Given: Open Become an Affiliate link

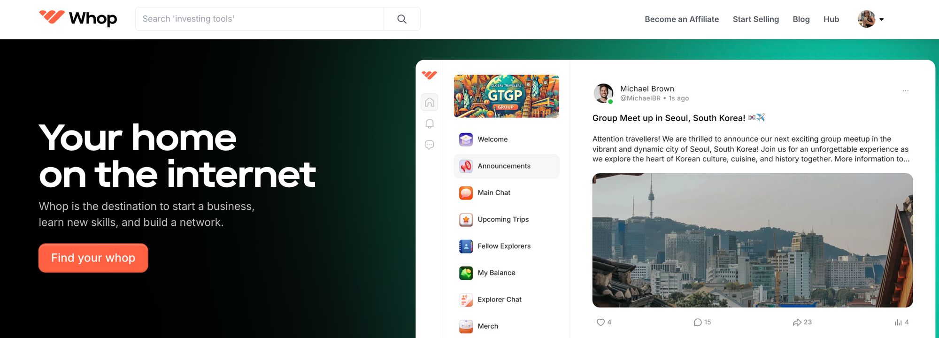Looking at the screenshot, I should [682, 19].
